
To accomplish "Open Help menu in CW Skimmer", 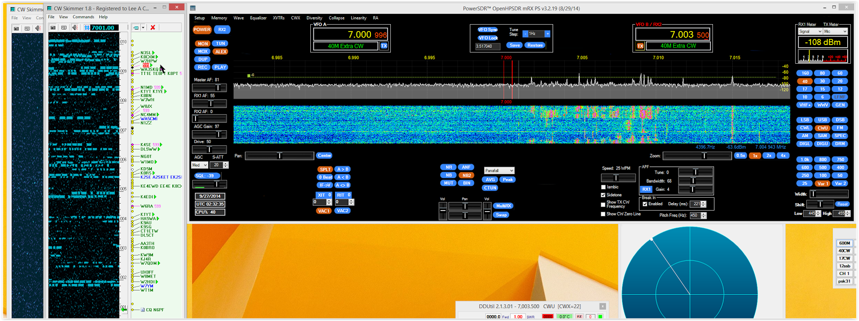I will click(103, 17).
